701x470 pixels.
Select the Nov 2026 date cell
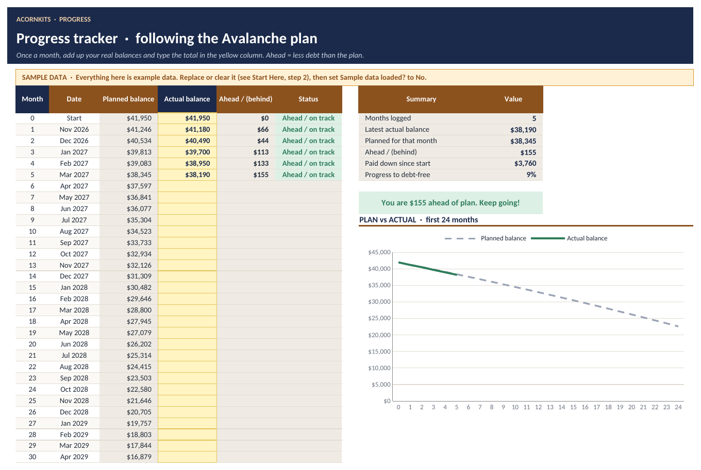[x=74, y=129]
